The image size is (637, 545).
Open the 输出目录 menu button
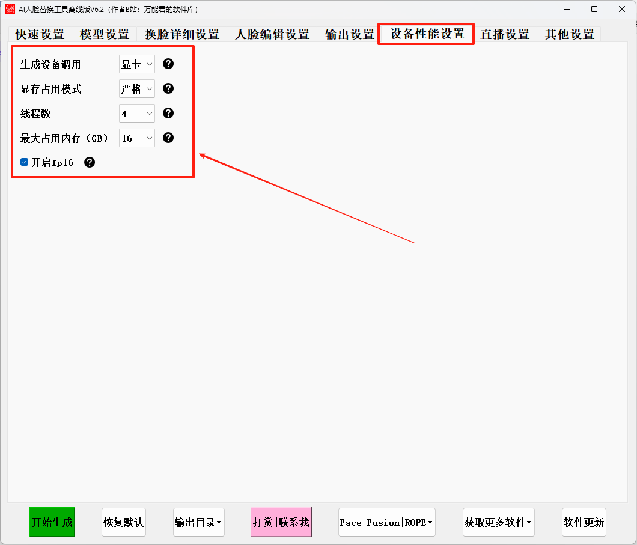tap(198, 522)
